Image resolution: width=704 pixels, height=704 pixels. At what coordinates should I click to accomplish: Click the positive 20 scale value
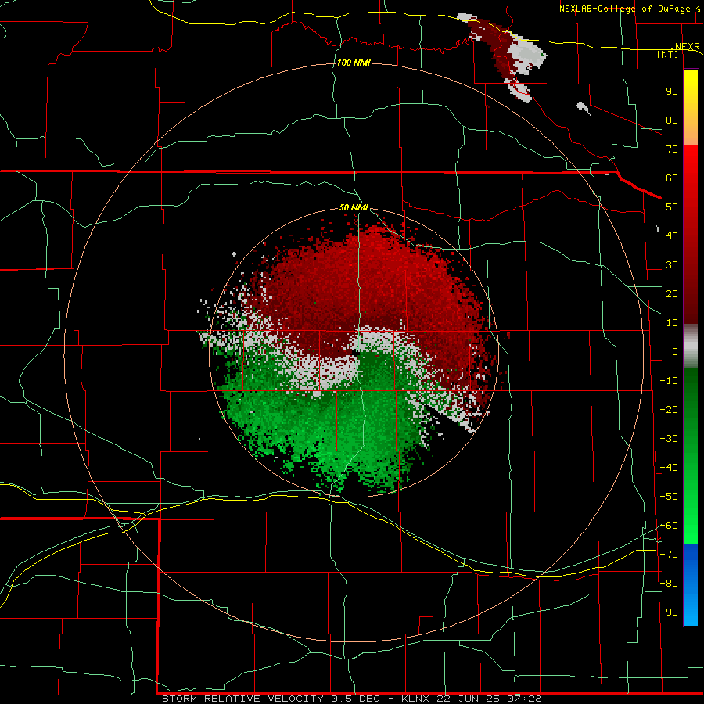click(672, 293)
